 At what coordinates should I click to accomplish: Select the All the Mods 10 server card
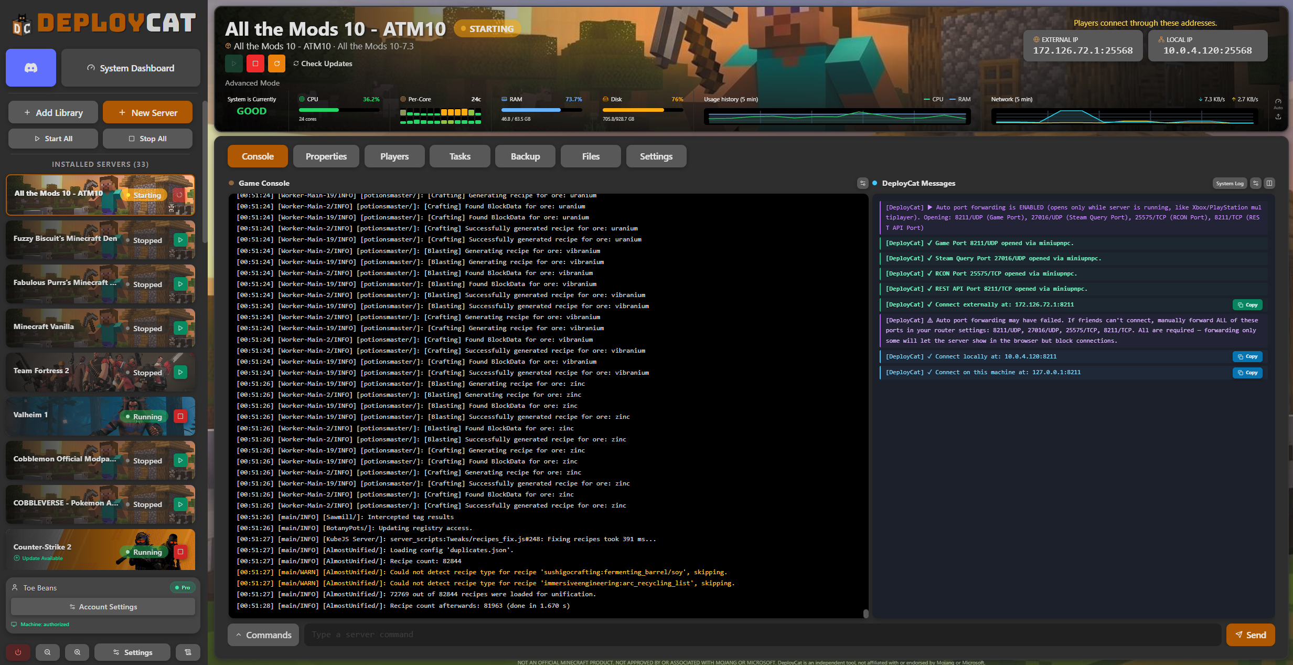pos(100,195)
